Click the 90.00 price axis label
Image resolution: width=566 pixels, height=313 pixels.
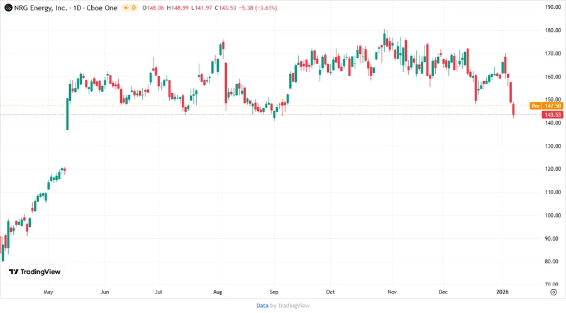[x=553, y=238]
